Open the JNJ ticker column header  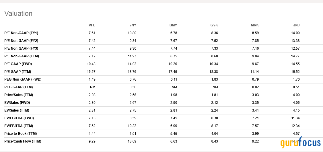point(296,25)
